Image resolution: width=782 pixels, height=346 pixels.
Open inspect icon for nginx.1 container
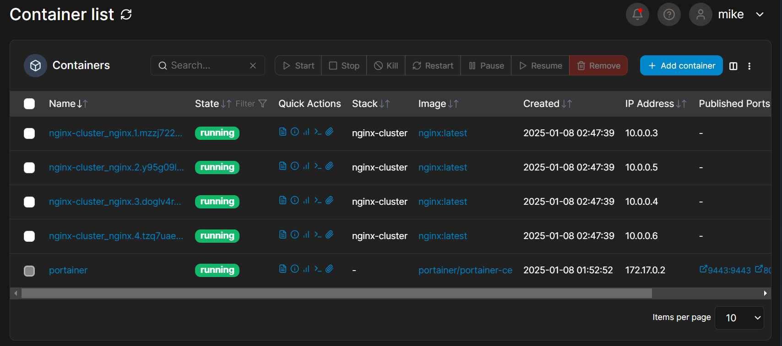[x=295, y=132]
